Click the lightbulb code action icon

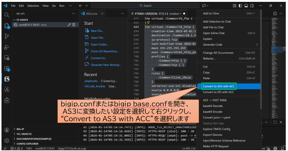click(148, 22)
